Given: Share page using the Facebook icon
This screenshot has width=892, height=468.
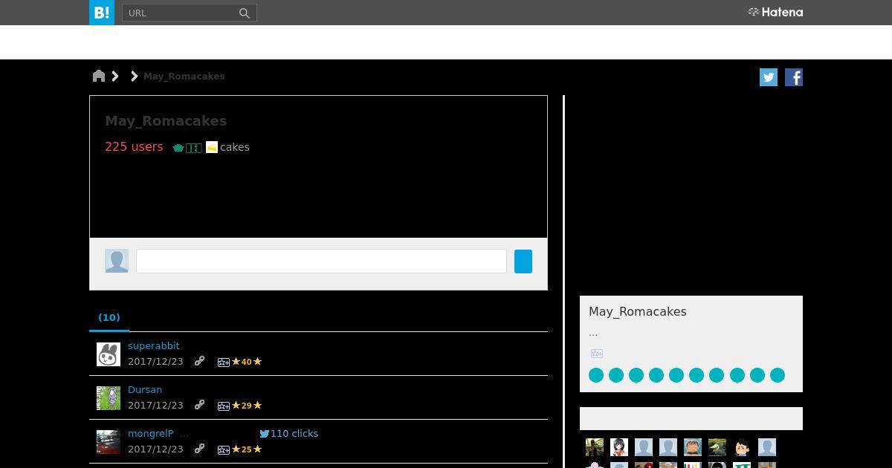Looking at the screenshot, I should point(794,77).
